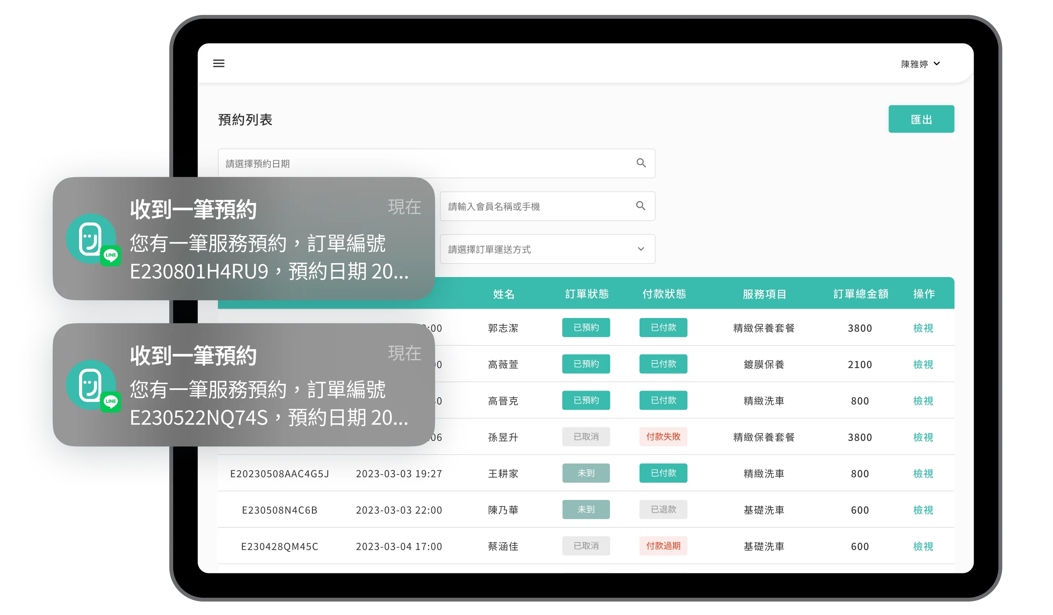Click amount 2100 in 高薇萱 row
Image resolution: width=1053 pixels, height=615 pixels.
(x=860, y=364)
